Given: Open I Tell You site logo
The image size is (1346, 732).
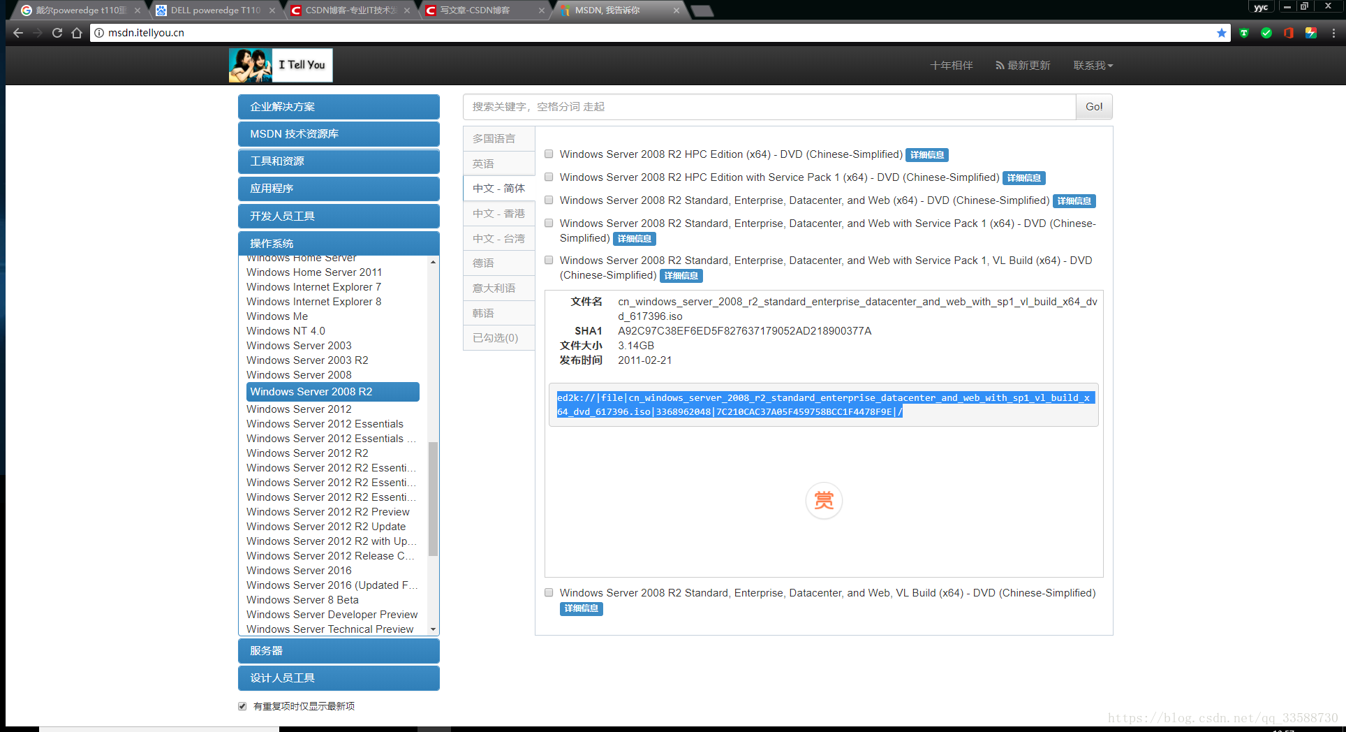Looking at the screenshot, I should coord(281,65).
